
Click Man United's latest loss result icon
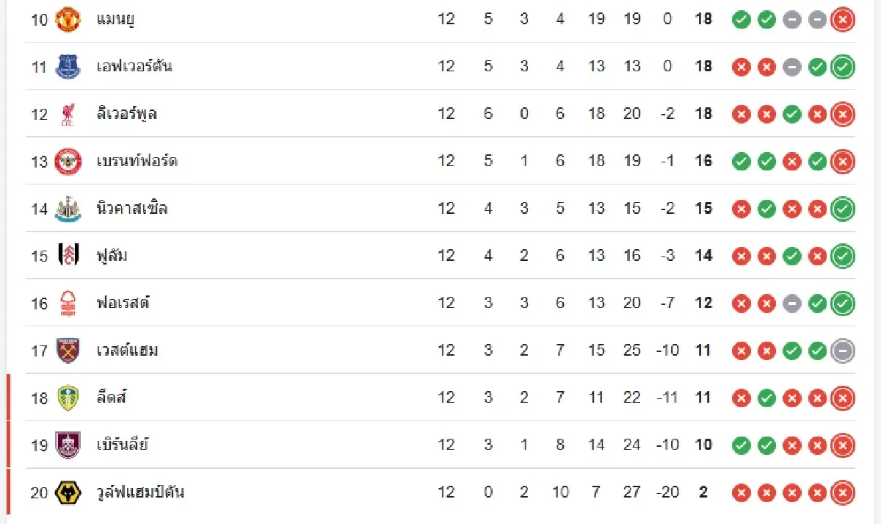[842, 20]
